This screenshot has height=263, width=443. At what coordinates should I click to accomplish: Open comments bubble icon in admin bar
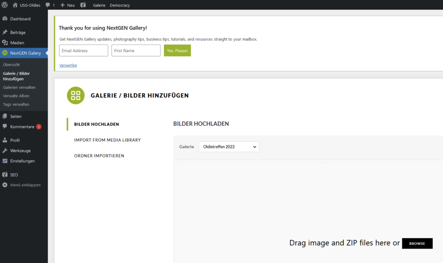(48, 5)
